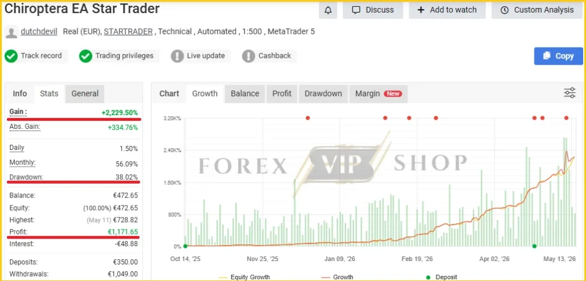The height and width of the screenshot is (281, 586).
Task: Toggle Deposit legend series
Action: point(441,277)
